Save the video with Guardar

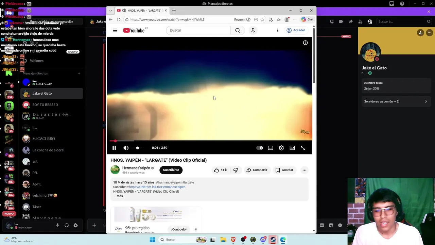pyautogui.click(x=284, y=170)
